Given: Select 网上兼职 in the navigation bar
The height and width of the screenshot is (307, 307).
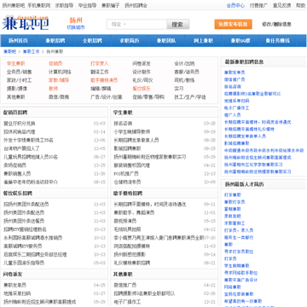Looking at the screenshot, I should click(x=203, y=41).
